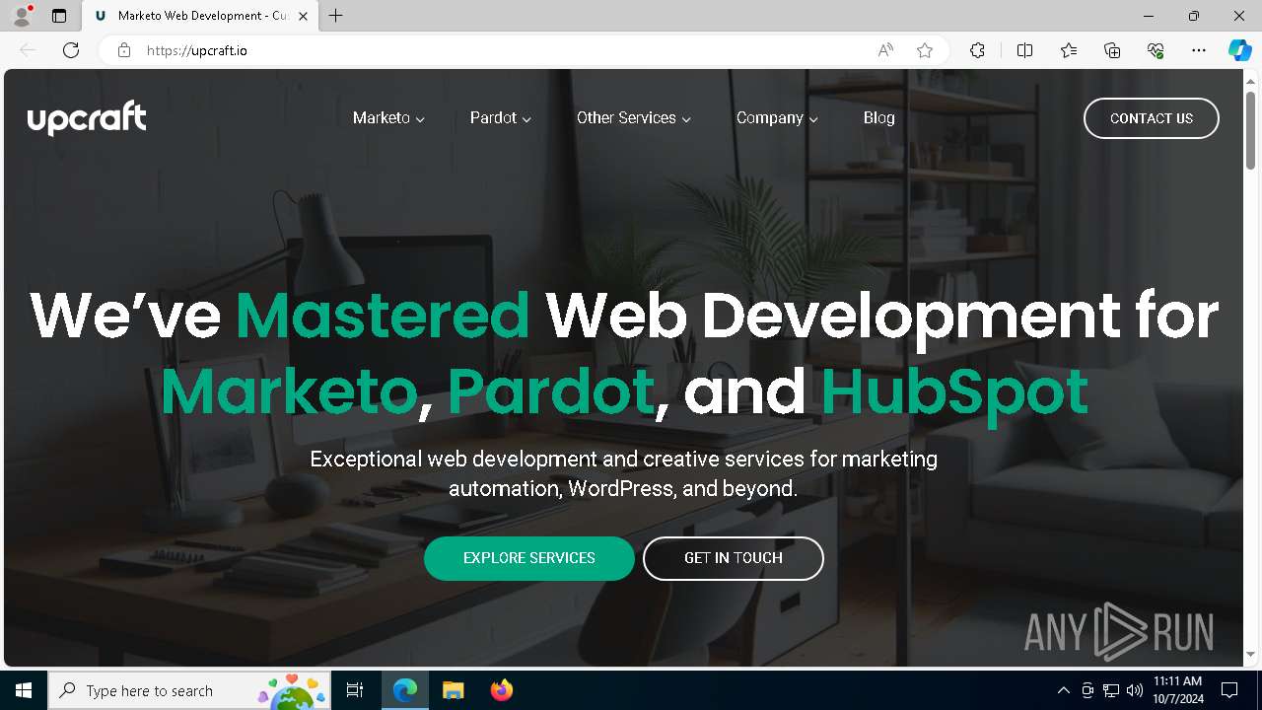This screenshot has height=710, width=1262.
Task: Click the browser back arrow
Action: [x=28, y=50]
